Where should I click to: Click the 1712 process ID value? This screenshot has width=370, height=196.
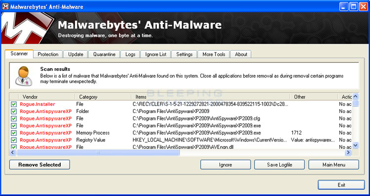point(296,133)
